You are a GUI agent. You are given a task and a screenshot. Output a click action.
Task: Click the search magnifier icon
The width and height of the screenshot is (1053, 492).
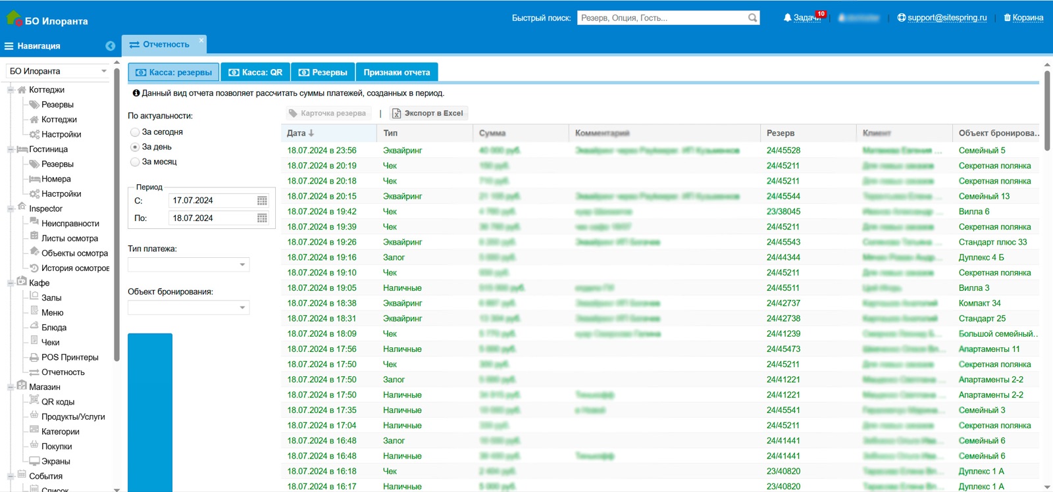click(x=752, y=18)
